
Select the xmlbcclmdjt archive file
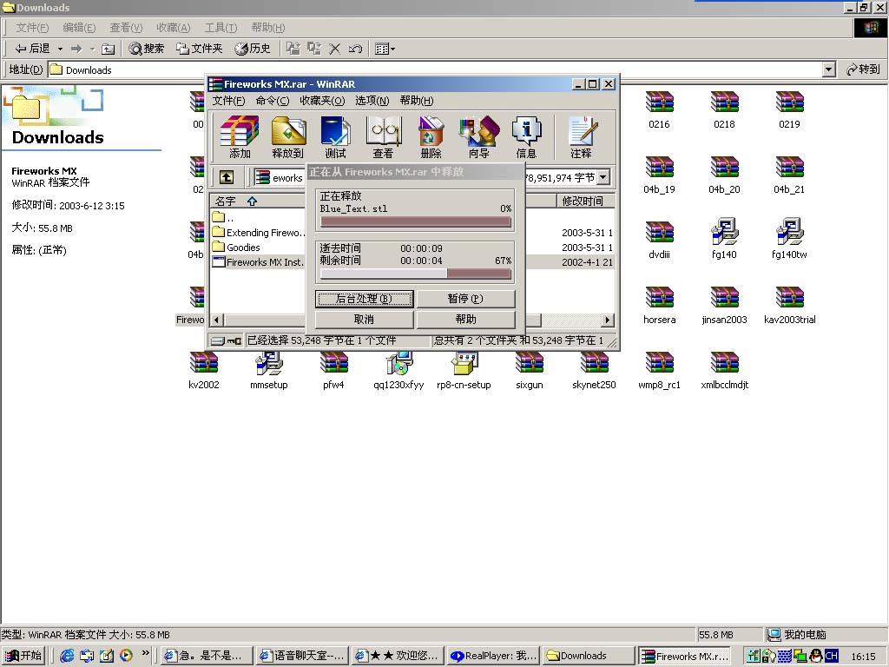(725, 371)
